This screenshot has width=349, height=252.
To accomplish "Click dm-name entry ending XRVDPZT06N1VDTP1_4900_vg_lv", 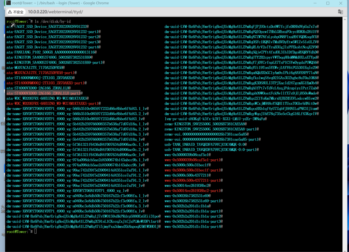I will [x=67, y=191].
